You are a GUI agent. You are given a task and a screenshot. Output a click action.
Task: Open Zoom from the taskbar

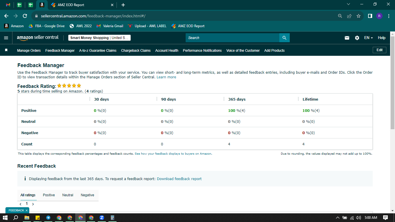102,218
